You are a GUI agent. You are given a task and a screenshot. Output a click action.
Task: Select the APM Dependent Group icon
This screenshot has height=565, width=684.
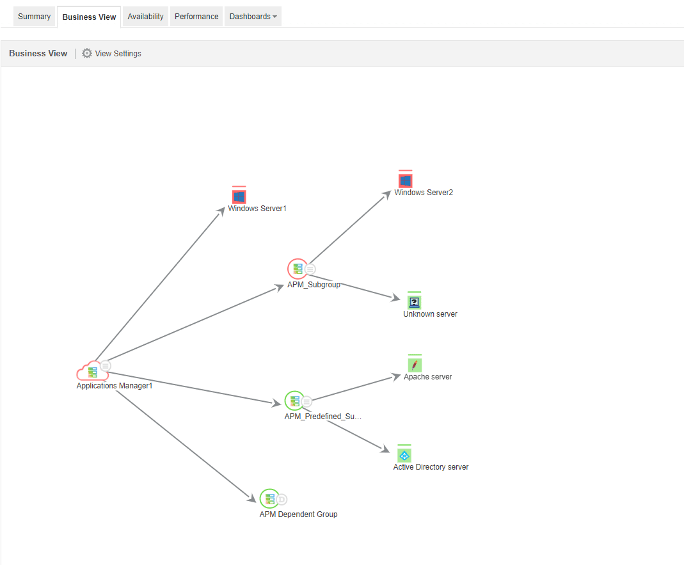pyautogui.click(x=269, y=498)
